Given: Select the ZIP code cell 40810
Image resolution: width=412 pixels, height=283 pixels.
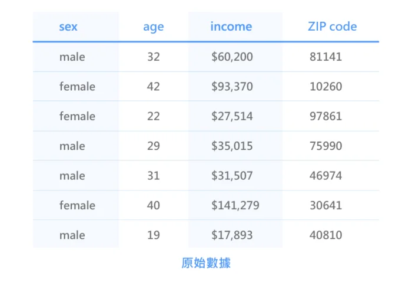Looking at the screenshot, I should (326, 235).
